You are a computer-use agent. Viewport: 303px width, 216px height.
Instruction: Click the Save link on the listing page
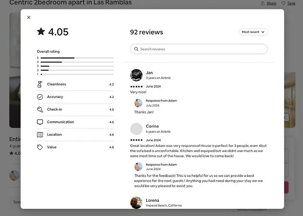click(x=291, y=3)
